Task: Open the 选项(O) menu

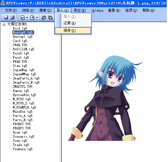Action: click(x=131, y=10)
